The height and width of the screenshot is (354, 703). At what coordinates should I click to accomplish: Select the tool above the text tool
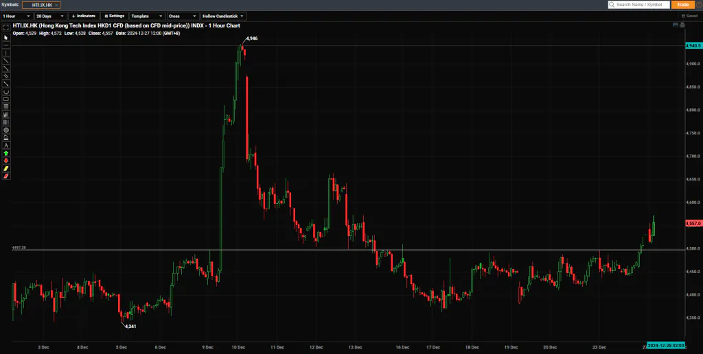(x=6, y=138)
